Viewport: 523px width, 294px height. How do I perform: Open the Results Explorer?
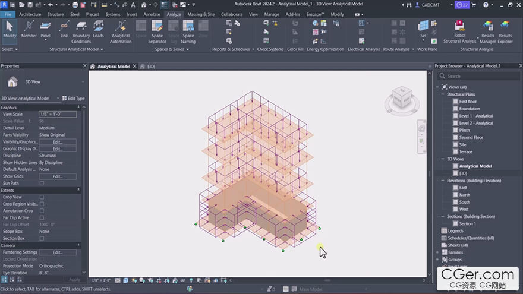(505, 32)
